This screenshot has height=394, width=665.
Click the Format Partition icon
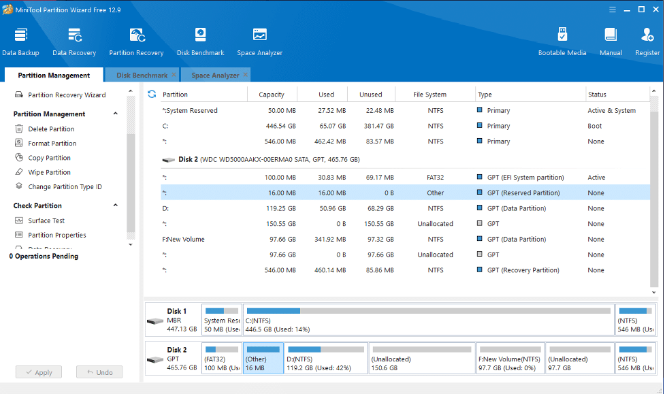coord(19,143)
